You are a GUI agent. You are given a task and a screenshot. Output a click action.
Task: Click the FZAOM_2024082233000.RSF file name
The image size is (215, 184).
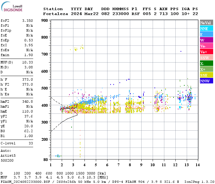[x=25, y=182]
